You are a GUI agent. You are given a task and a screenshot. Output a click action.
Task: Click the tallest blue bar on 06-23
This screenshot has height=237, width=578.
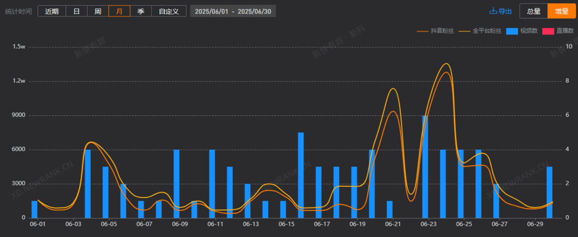tap(425, 166)
